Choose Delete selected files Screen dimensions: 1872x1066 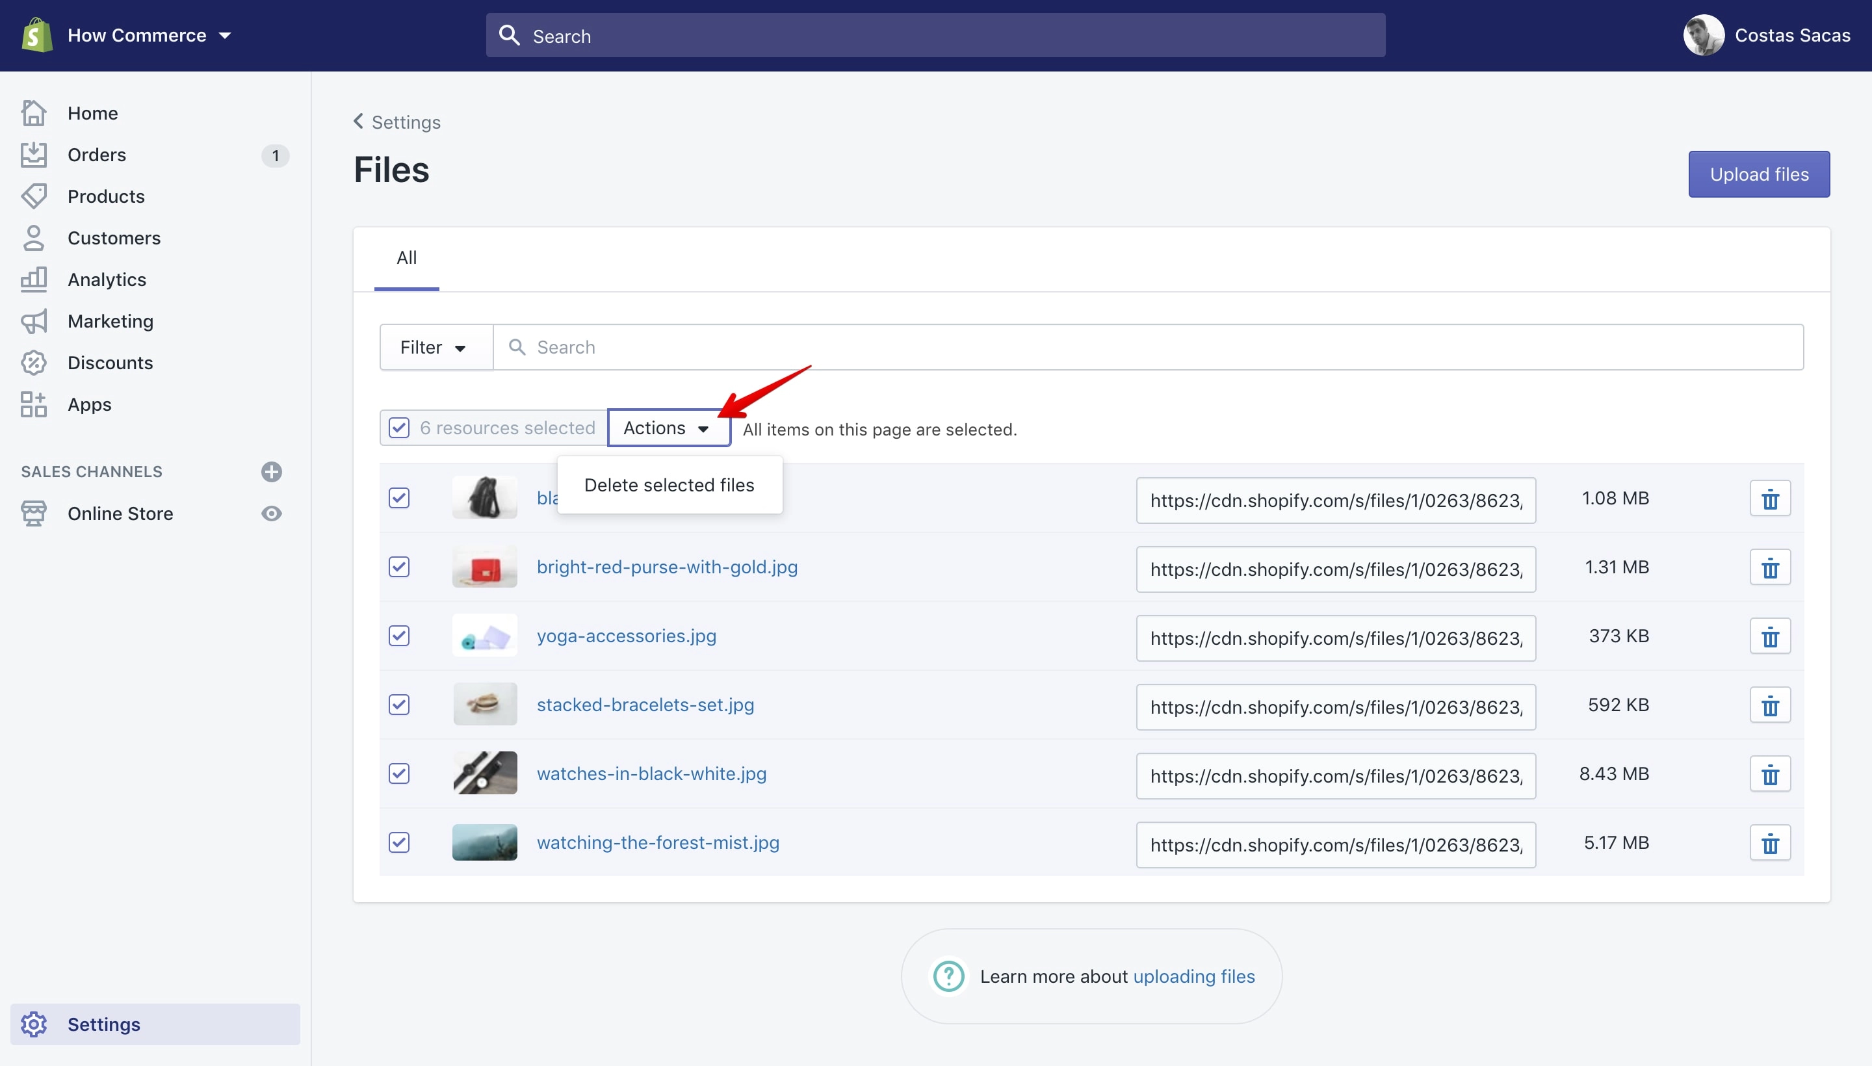[669, 485]
